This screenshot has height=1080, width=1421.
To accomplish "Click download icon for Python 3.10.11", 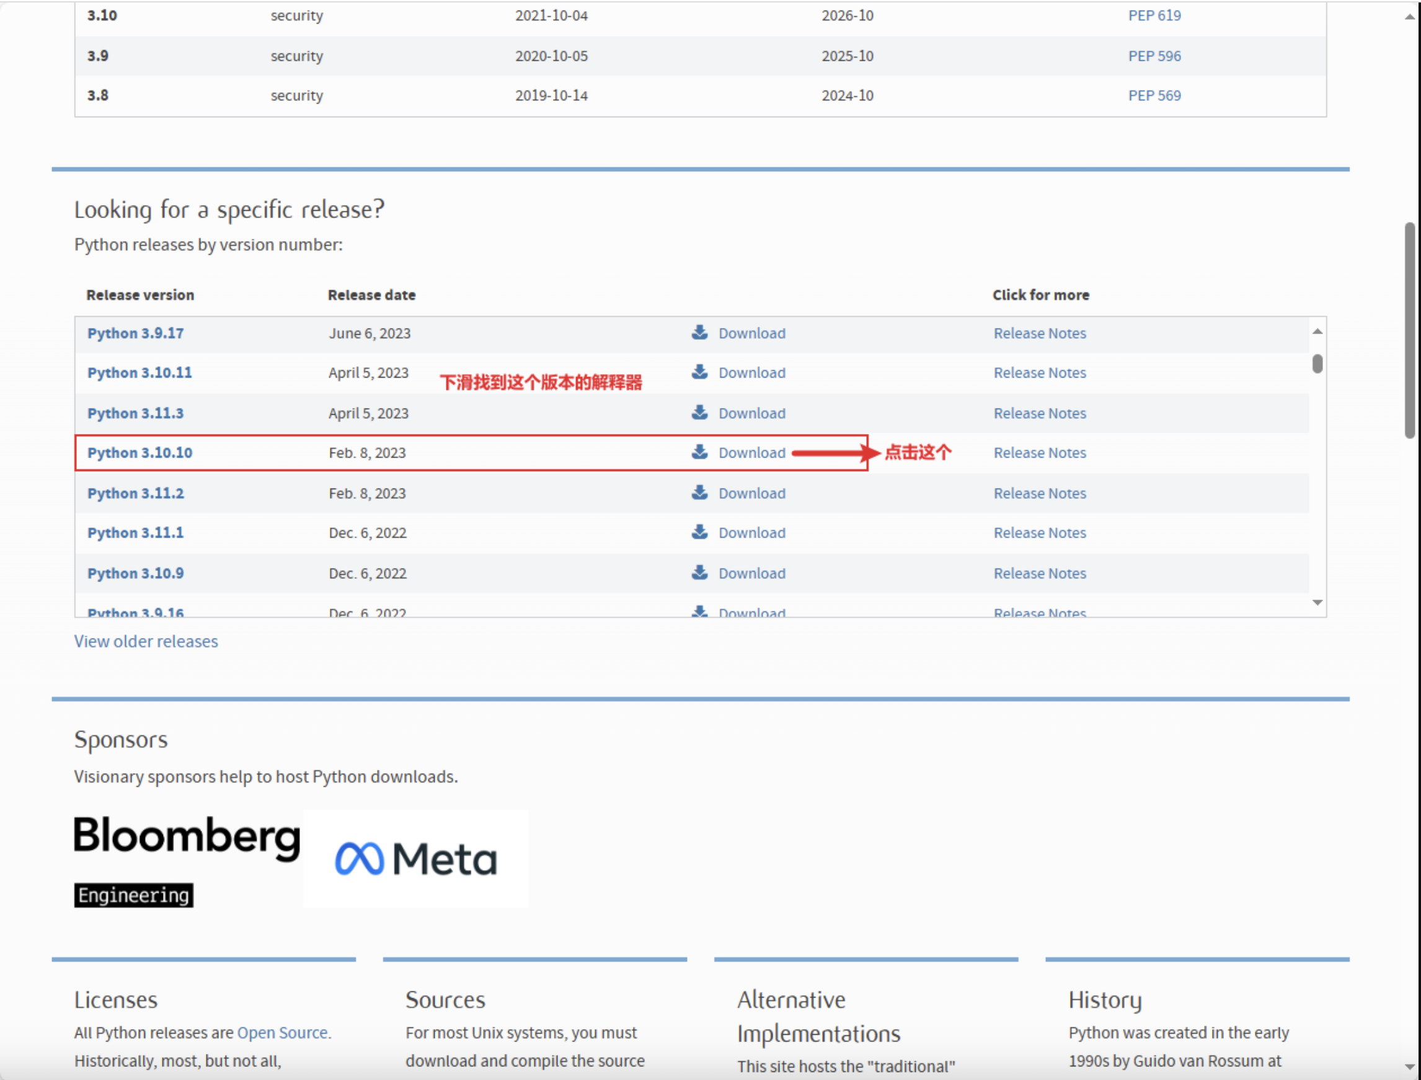I will click(699, 372).
